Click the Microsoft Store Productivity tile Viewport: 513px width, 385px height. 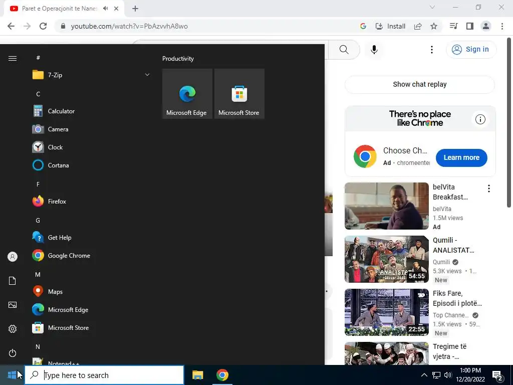[x=239, y=94]
